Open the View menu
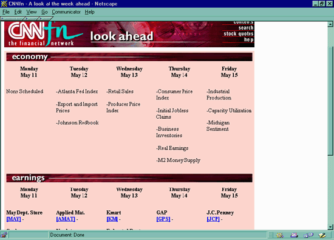334x240 pixels. coord(32,12)
